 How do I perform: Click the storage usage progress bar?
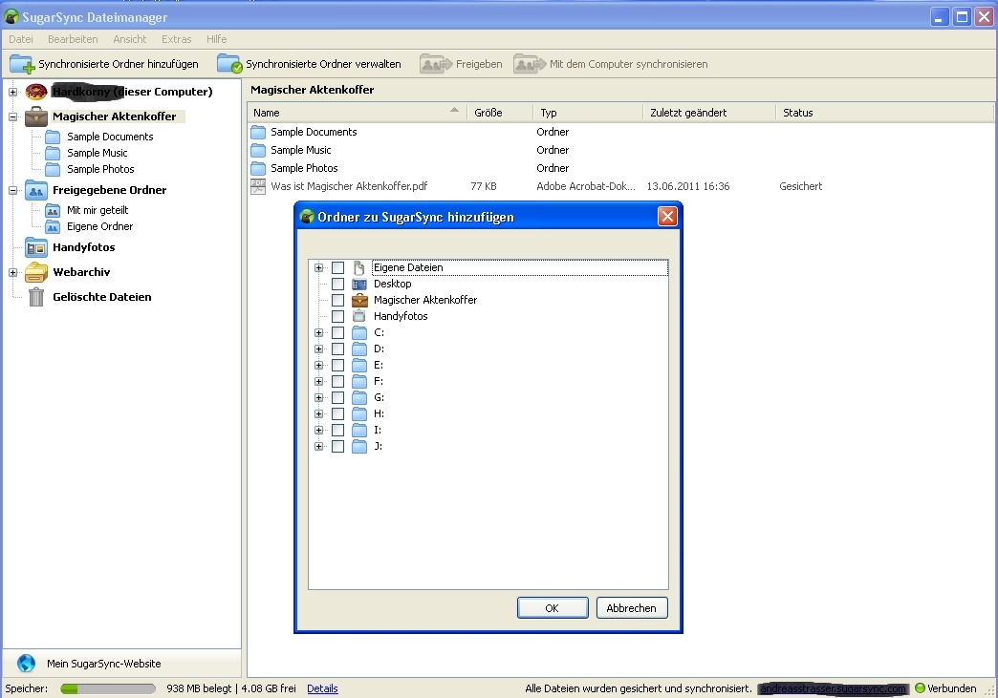coord(108,688)
